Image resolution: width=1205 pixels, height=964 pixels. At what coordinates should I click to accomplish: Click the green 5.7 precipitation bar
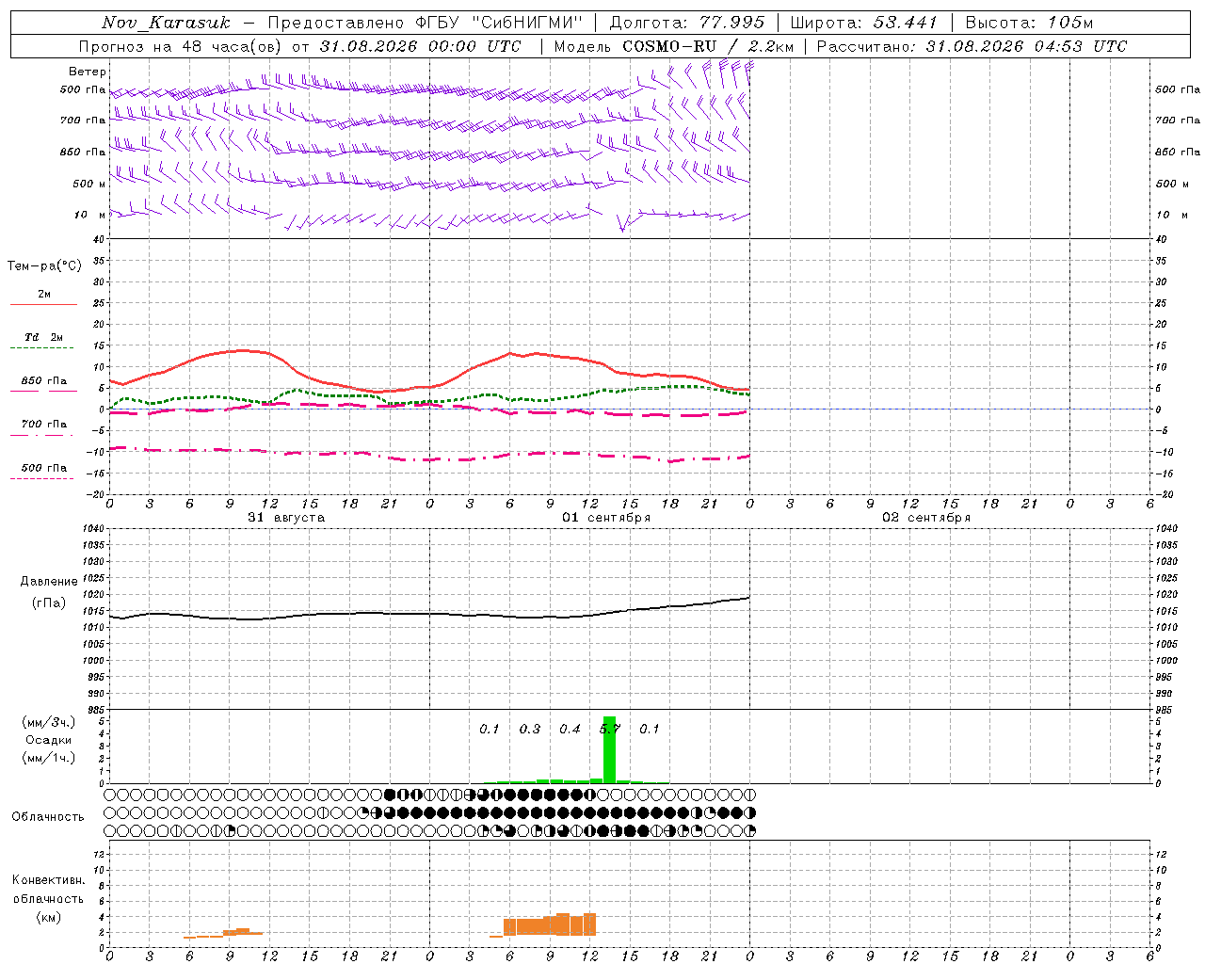[609, 749]
